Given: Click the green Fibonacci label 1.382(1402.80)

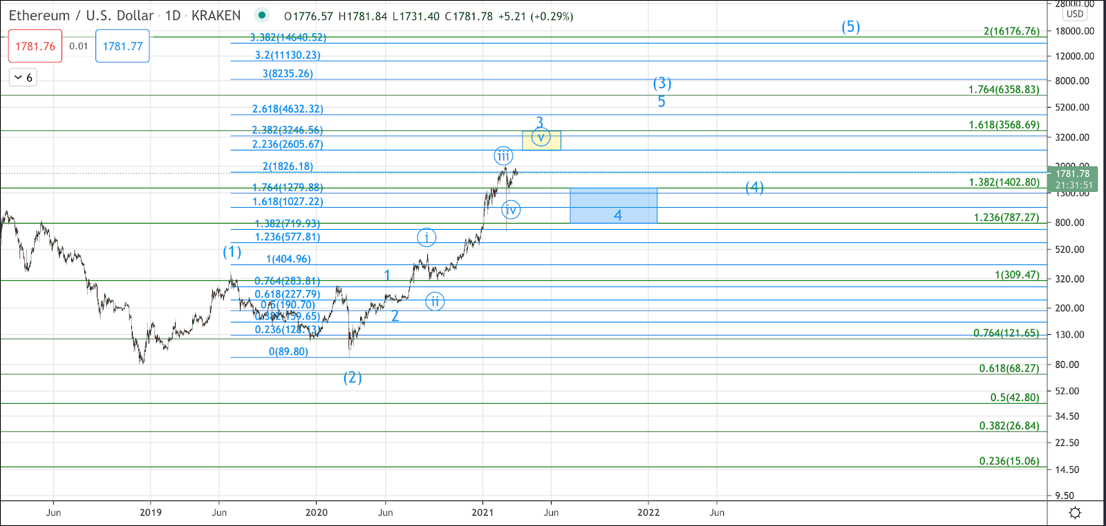Looking at the screenshot, I should [1004, 182].
